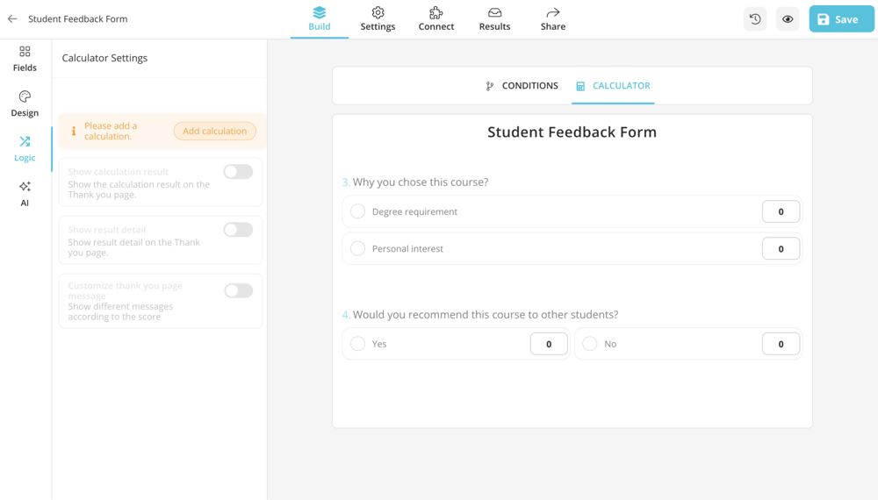
Task: Choose the Personal interest option
Action: click(358, 249)
